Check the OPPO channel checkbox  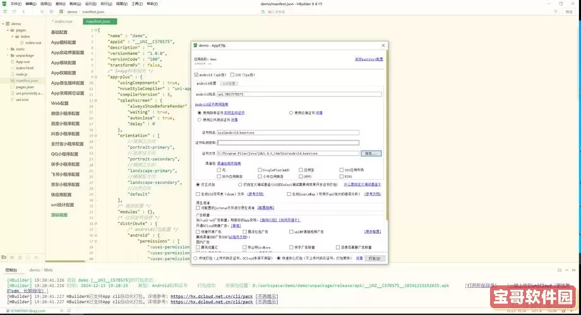point(301,177)
